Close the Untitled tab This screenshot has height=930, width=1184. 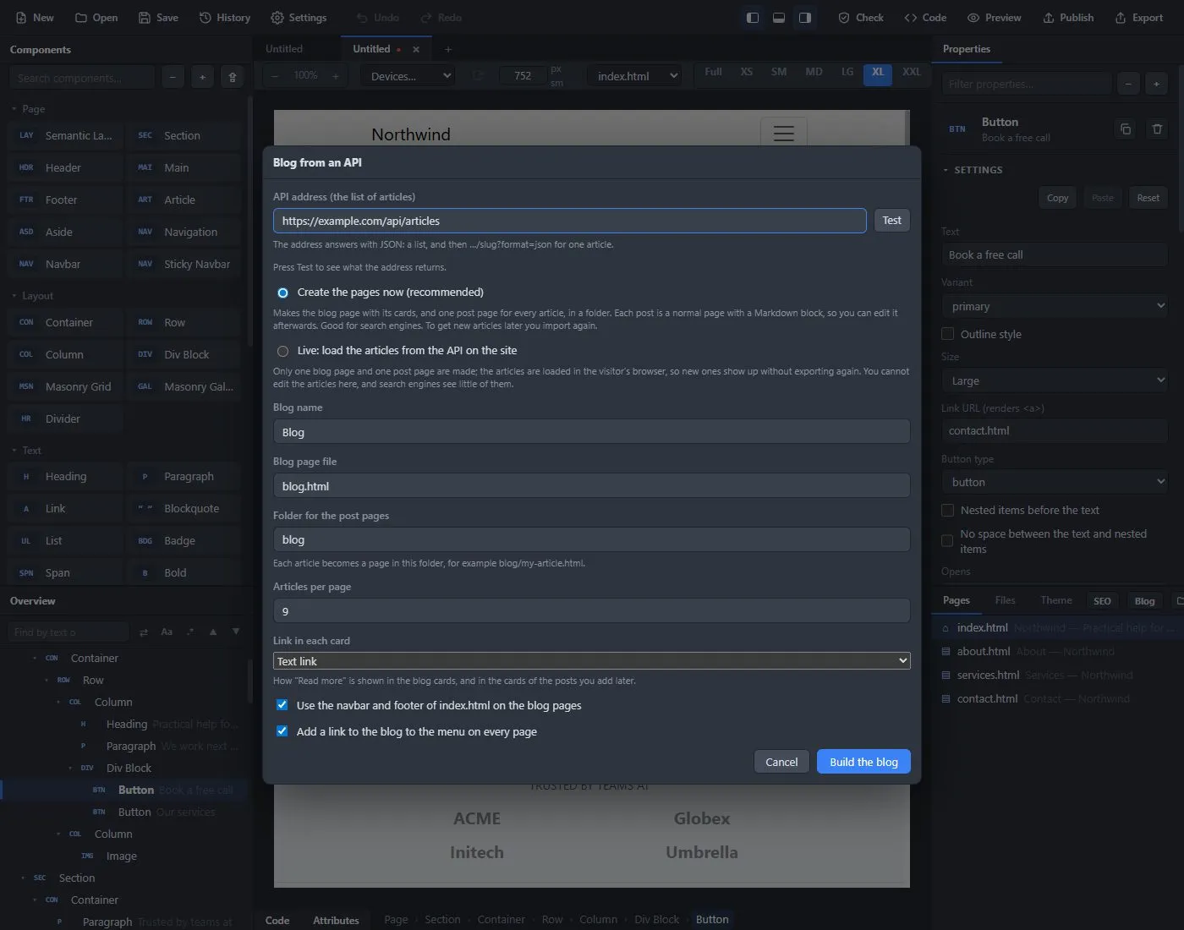pyautogui.click(x=416, y=50)
